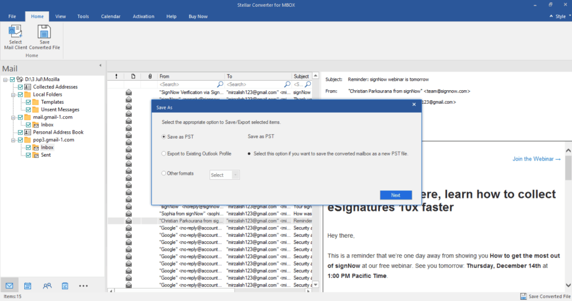Switch to the View tab
The image size is (572, 301).
coord(60,16)
